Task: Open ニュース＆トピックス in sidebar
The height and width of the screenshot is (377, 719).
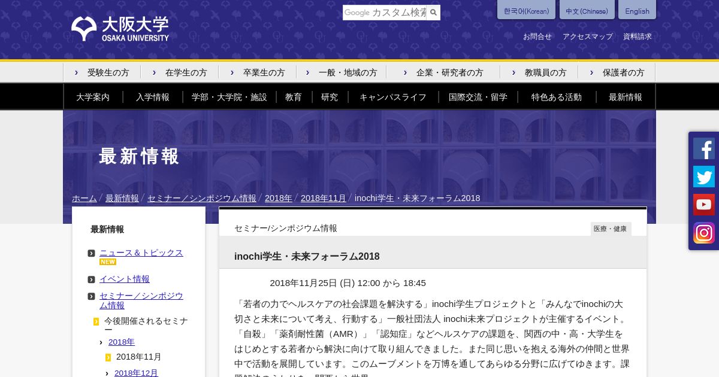Action: (141, 253)
